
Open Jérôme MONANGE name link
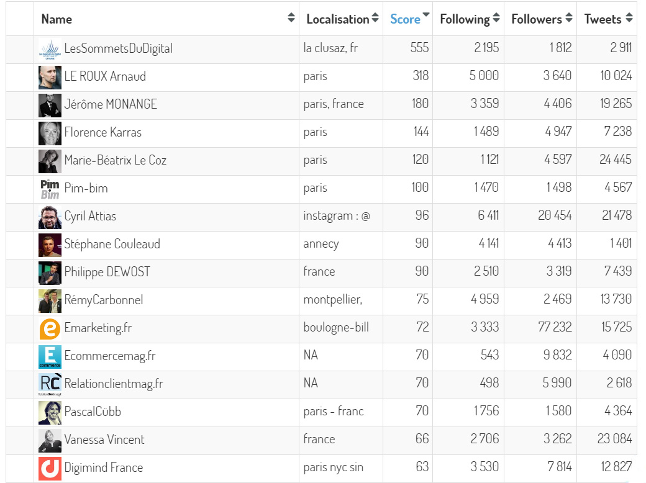tap(111, 104)
